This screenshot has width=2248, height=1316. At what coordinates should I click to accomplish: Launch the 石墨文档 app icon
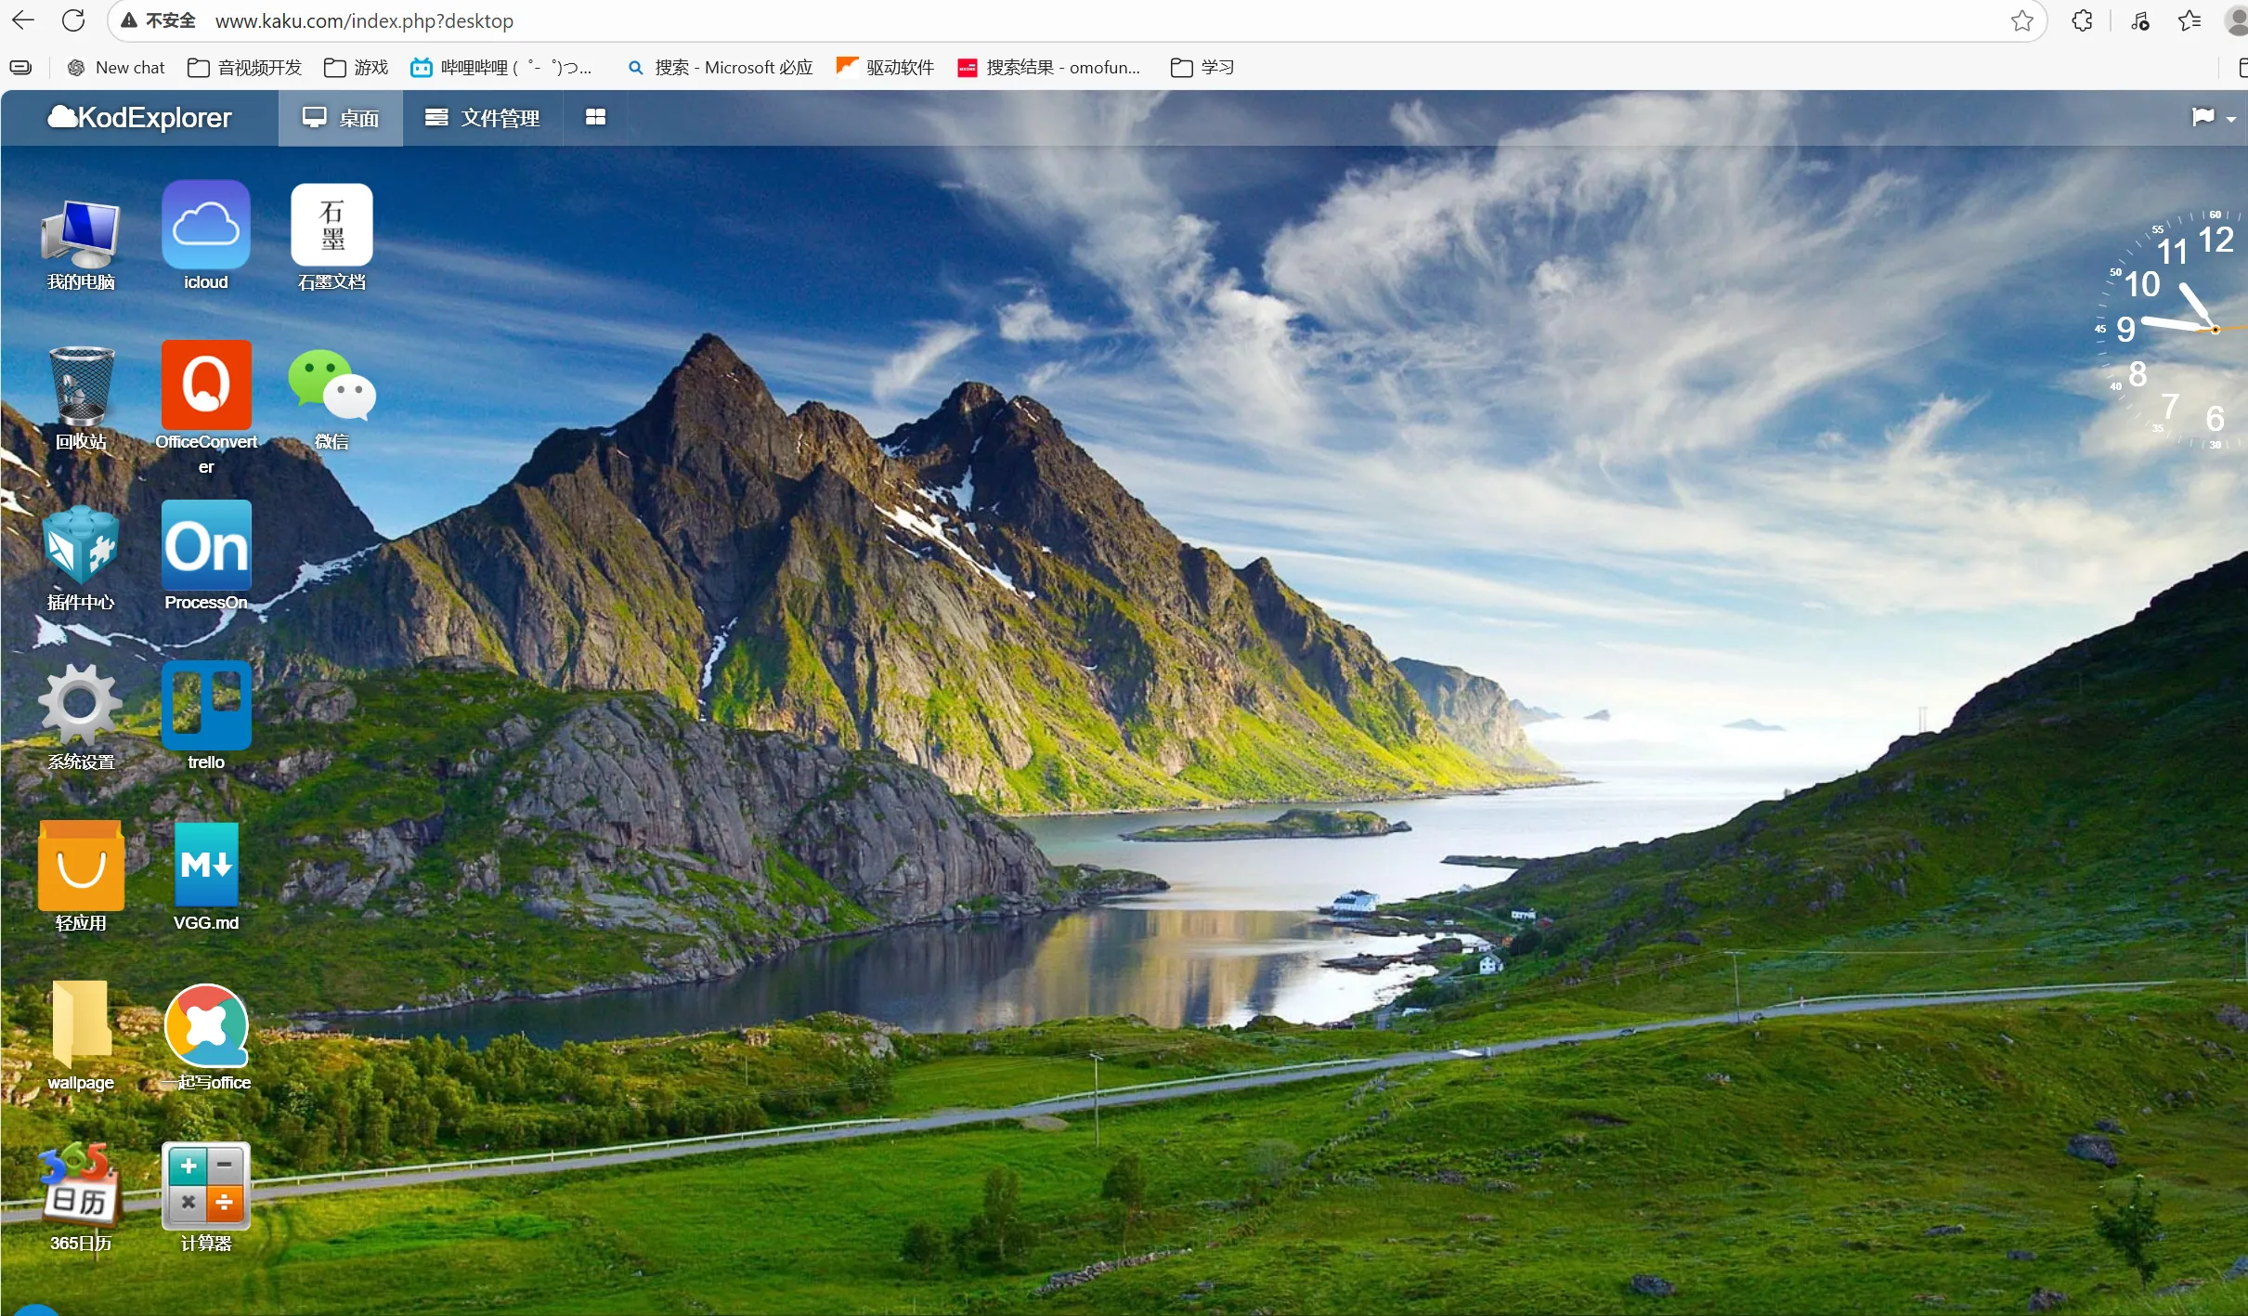331,226
